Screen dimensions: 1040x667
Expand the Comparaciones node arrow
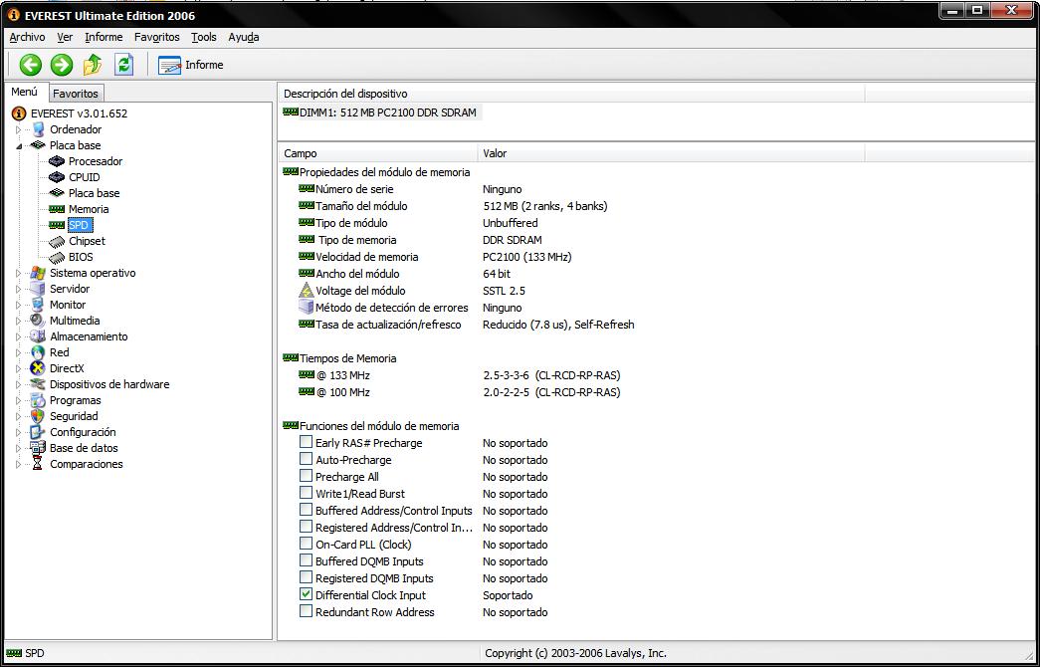(19, 464)
